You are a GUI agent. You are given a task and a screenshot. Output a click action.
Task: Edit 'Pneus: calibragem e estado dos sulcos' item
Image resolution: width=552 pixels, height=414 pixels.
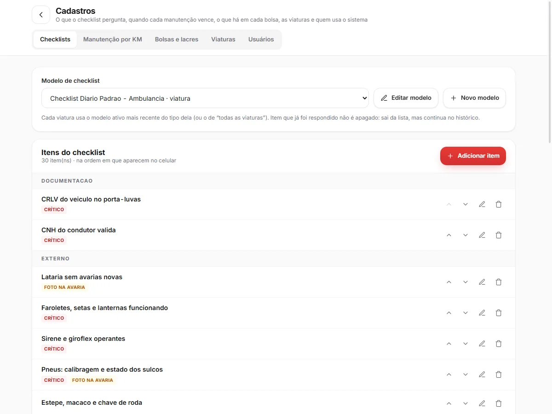point(482,374)
